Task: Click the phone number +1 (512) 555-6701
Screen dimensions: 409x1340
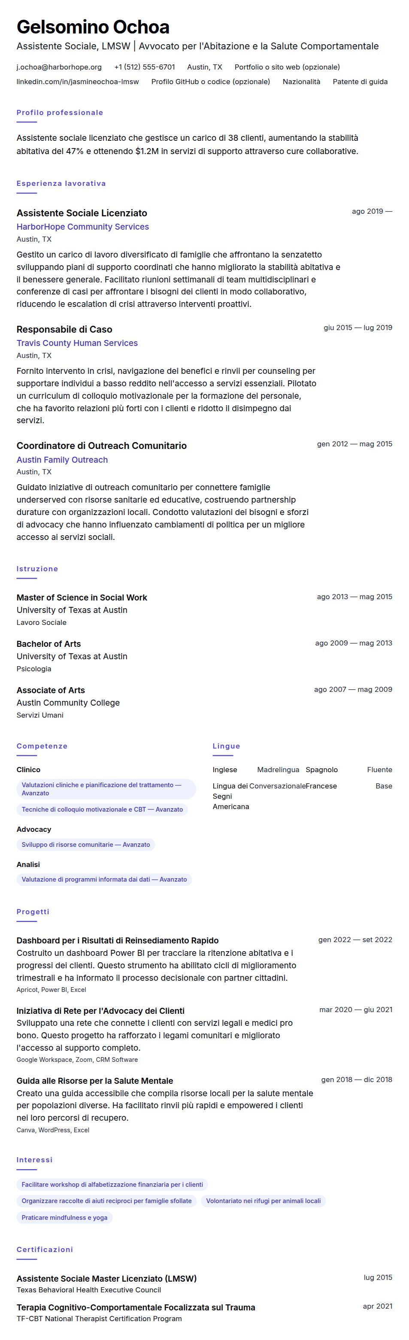Action: [x=145, y=67]
